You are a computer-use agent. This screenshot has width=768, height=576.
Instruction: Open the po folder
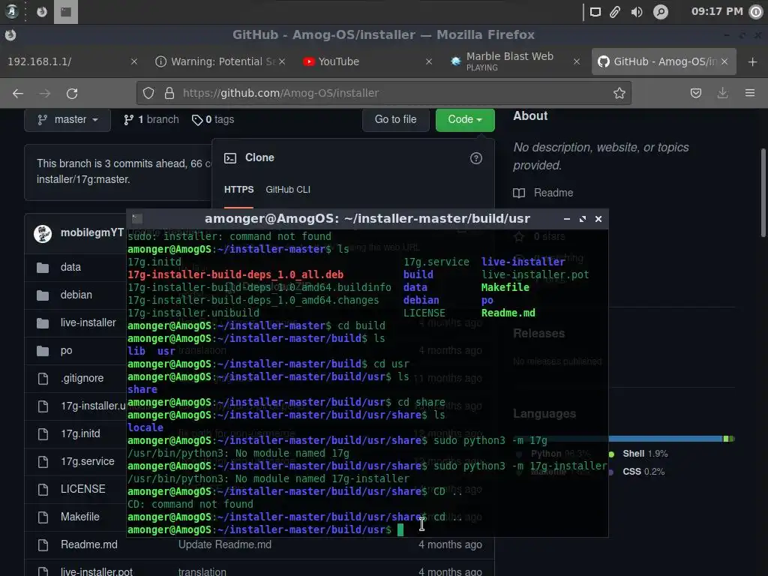pos(66,351)
